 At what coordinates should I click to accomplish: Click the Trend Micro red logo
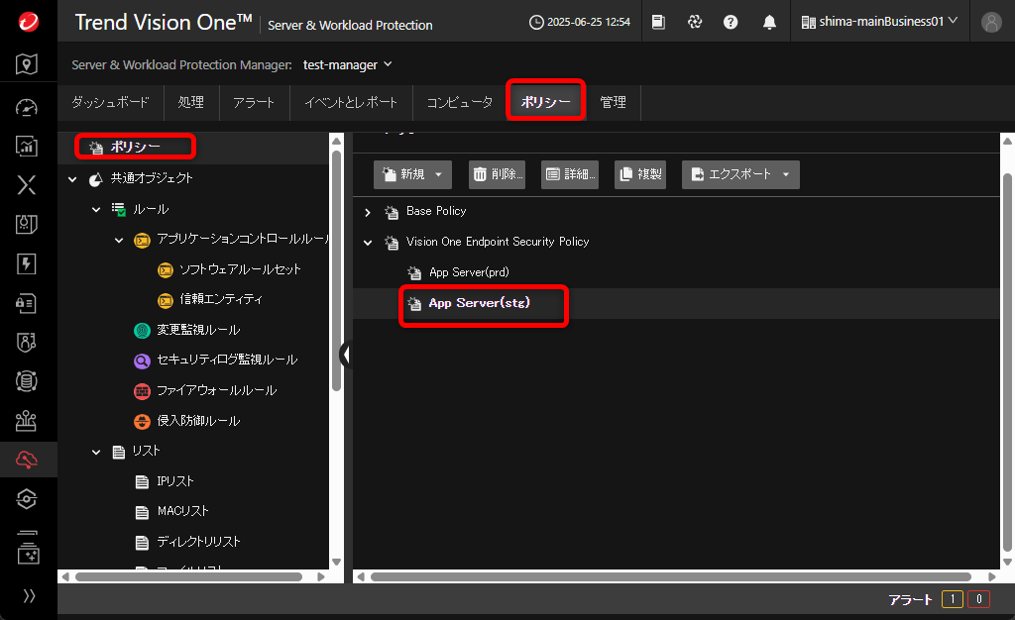click(x=28, y=22)
